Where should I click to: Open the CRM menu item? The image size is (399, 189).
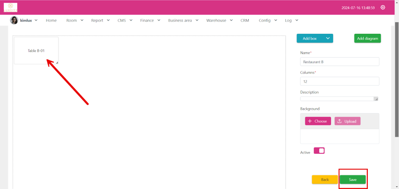245,20
